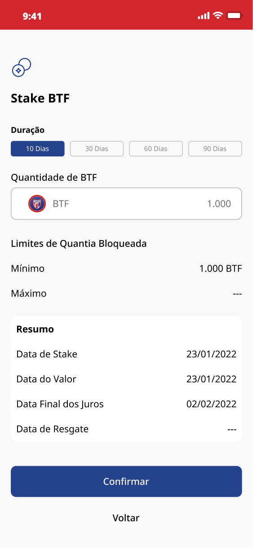Select the 60 Dias duration
Viewport: 253px width, 548px height.
click(156, 149)
